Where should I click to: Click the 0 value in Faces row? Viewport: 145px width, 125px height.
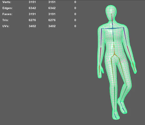[x=75, y=14]
